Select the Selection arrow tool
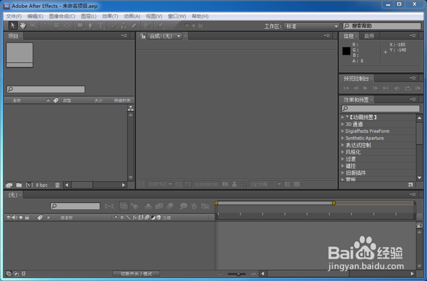This screenshot has width=427, height=281. (13, 26)
